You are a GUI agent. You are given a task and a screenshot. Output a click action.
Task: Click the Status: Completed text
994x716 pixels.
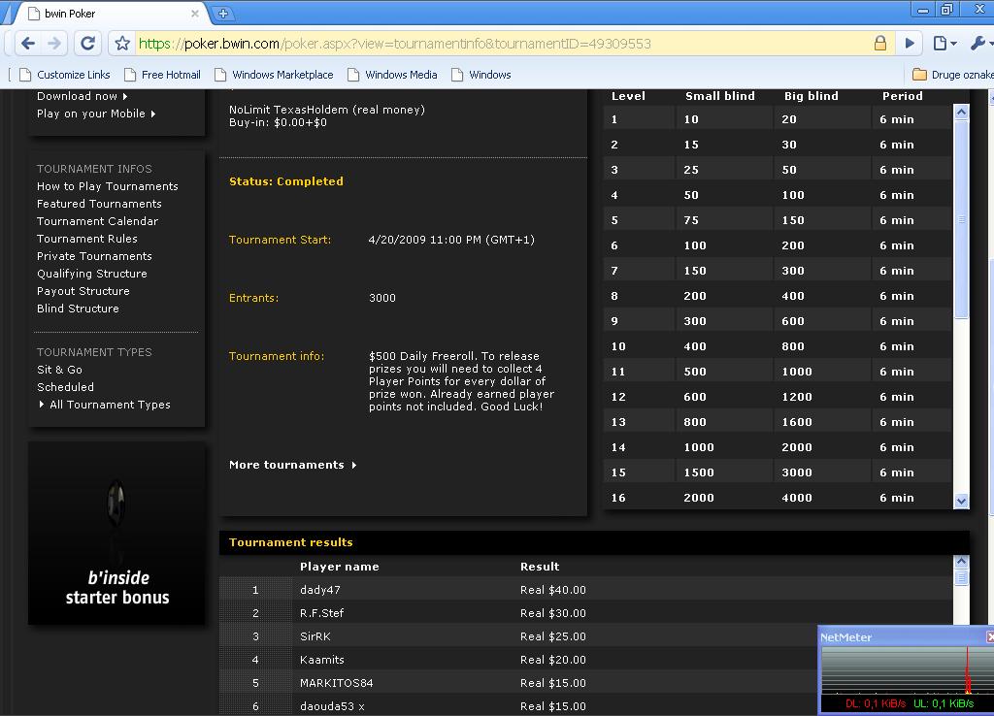click(x=286, y=181)
